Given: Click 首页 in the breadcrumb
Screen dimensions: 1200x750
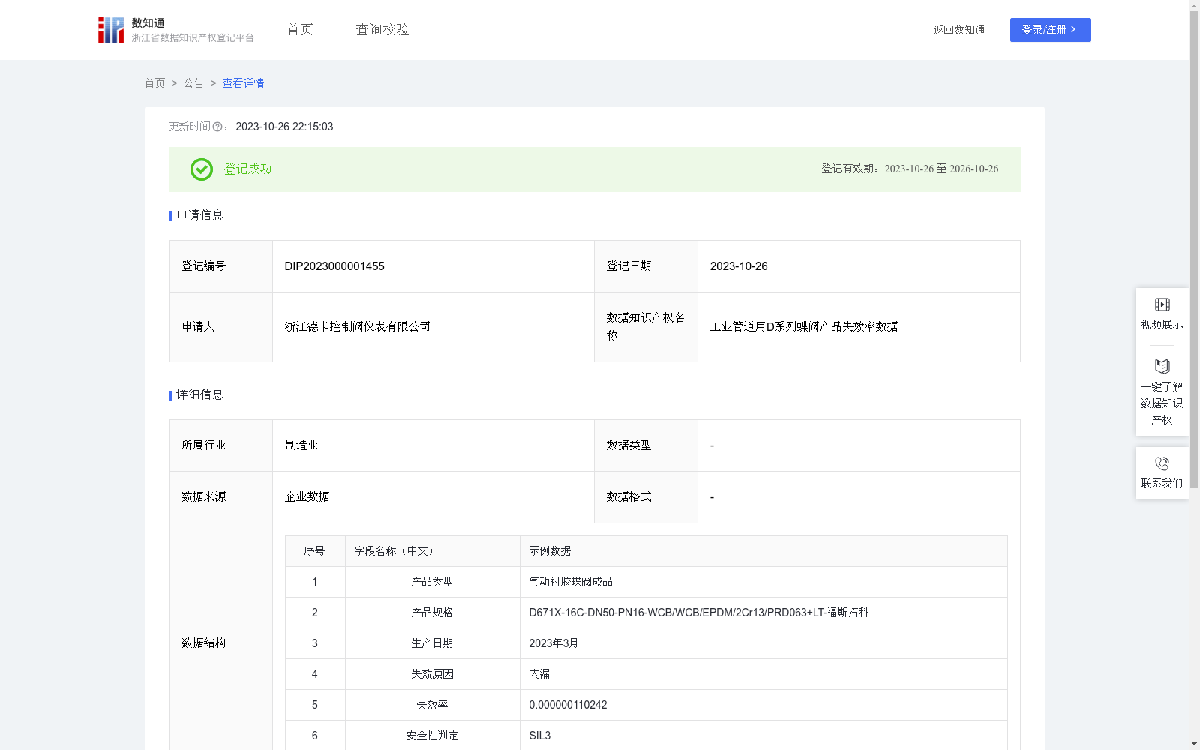Looking at the screenshot, I should [154, 83].
